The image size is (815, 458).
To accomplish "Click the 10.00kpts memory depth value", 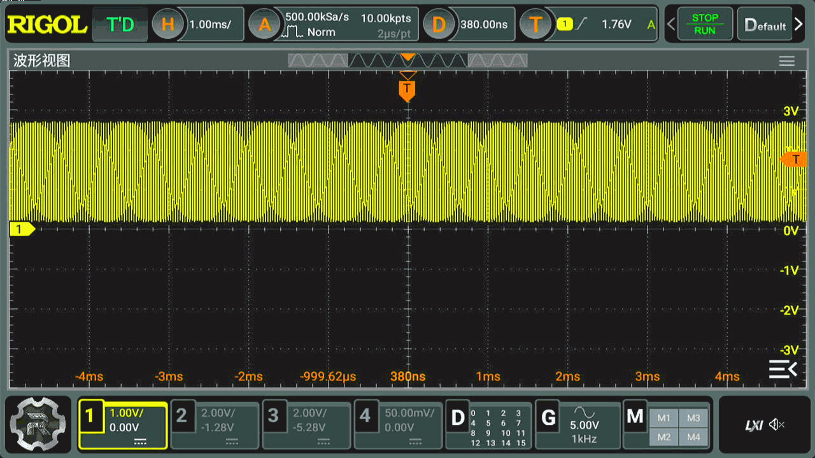I will pyautogui.click(x=386, y=18).
